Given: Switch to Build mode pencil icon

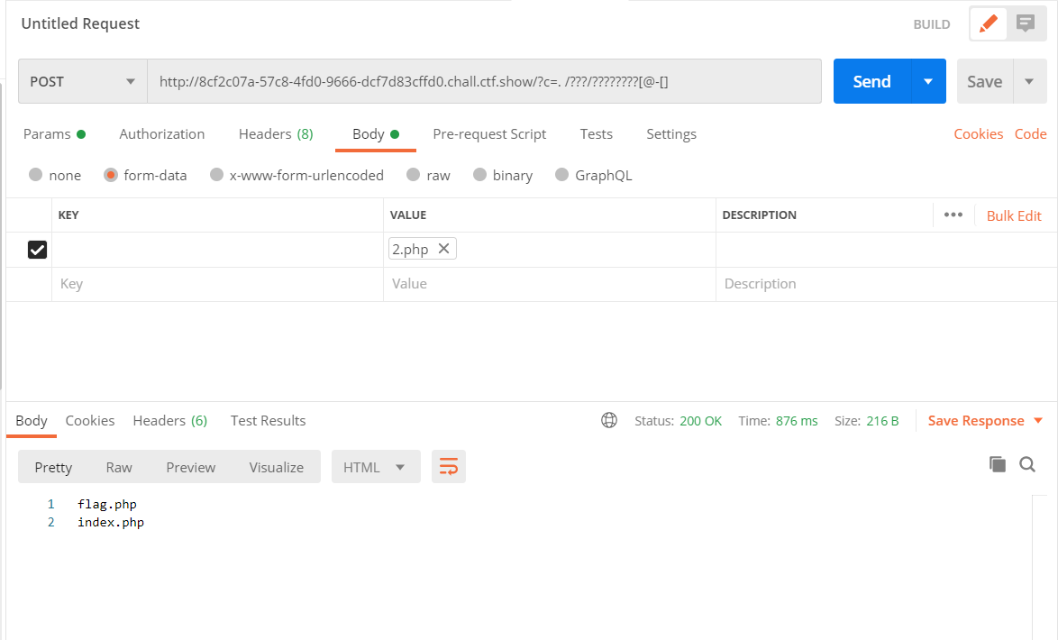Looking at the screenshot, I should [x=988, y=24].
